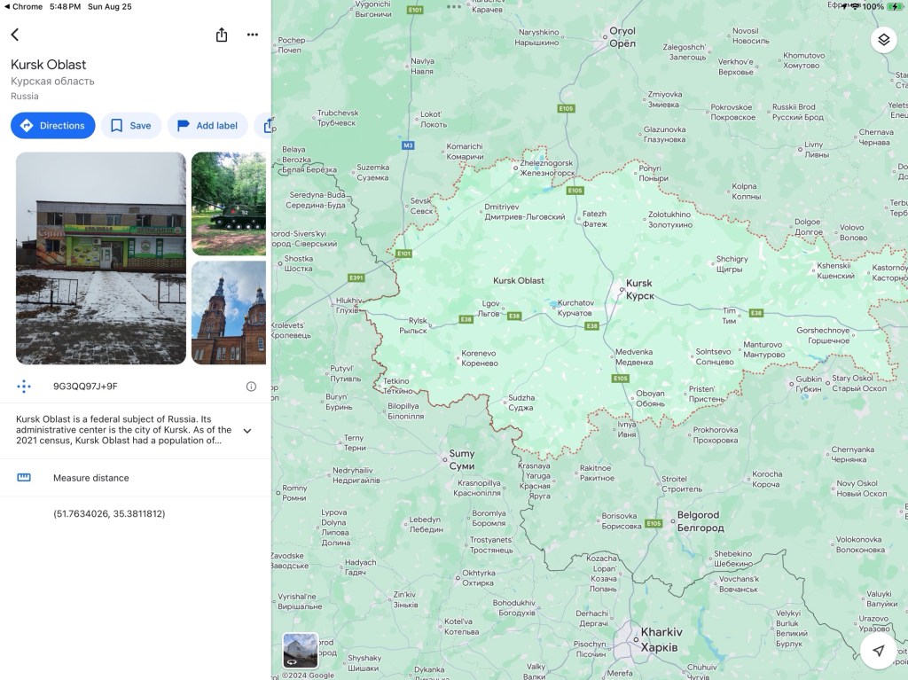
Task: Save Kursk Oblast to a list
Action: click(130, 126)
